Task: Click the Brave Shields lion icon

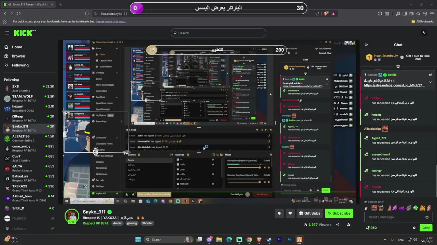Action: (x=326, y=14)
